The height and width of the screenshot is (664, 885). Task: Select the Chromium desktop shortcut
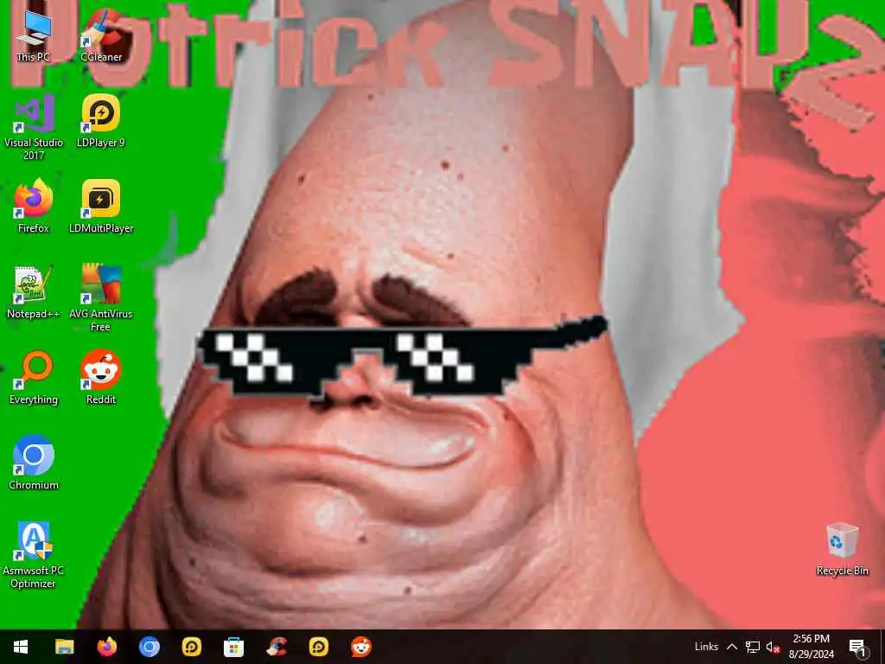[34, 463]
